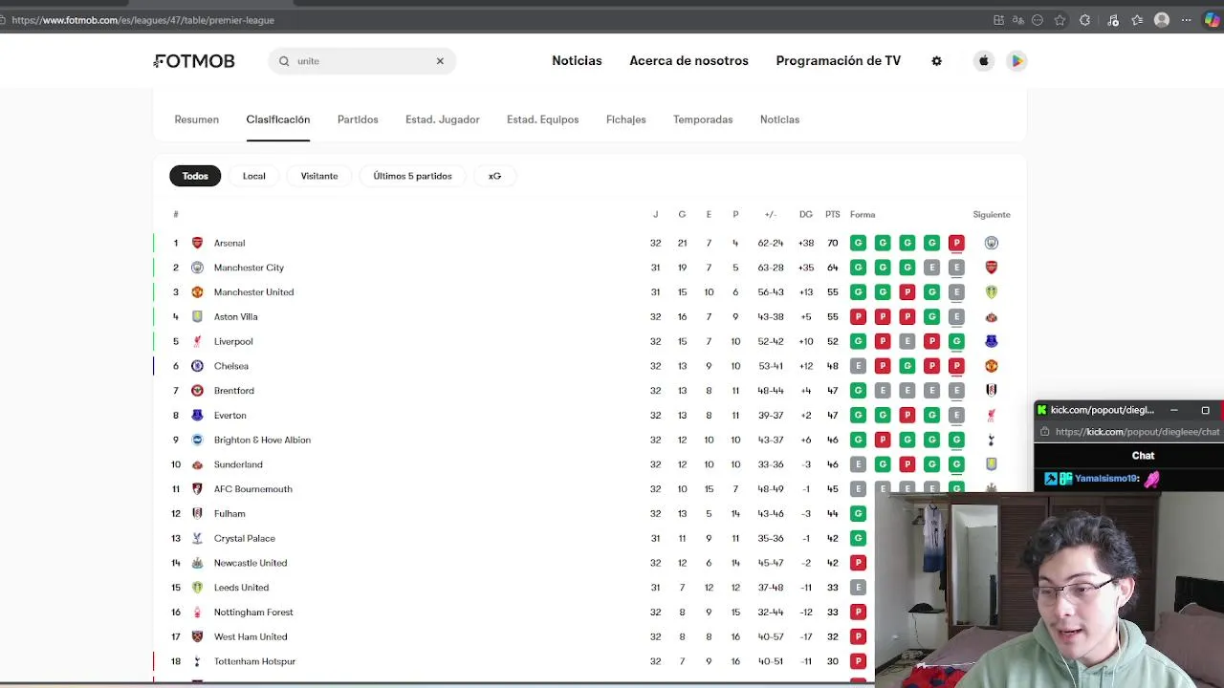Viewport: 1224px width, 688px height.
Task: Click Yamalsismo19 username in Kick chat
Action: click(1107, 479)
